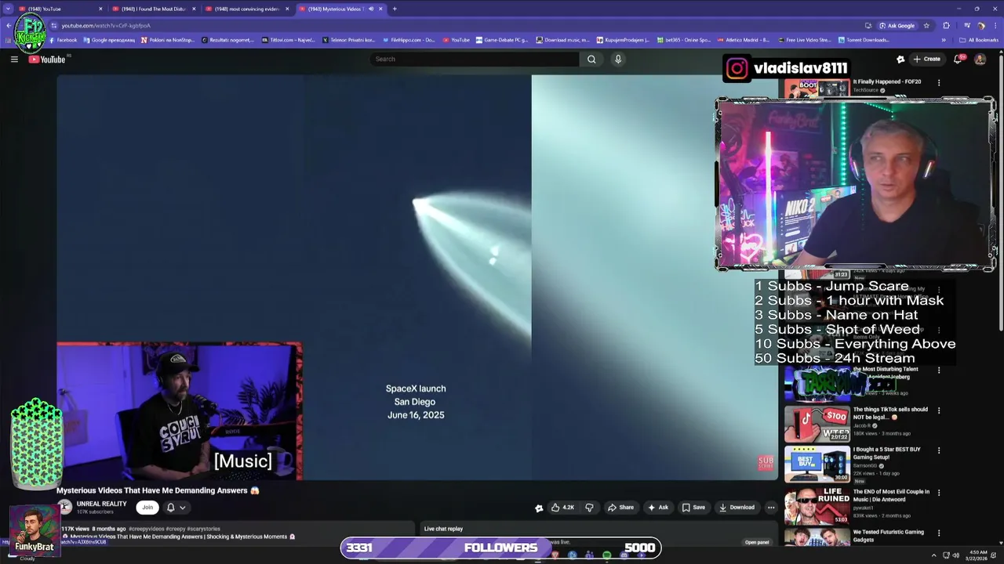Viewport: 1004px width, 564px height.
Task: Open the YouTube notifications bell in header
Action: click(x=958, y=59)
